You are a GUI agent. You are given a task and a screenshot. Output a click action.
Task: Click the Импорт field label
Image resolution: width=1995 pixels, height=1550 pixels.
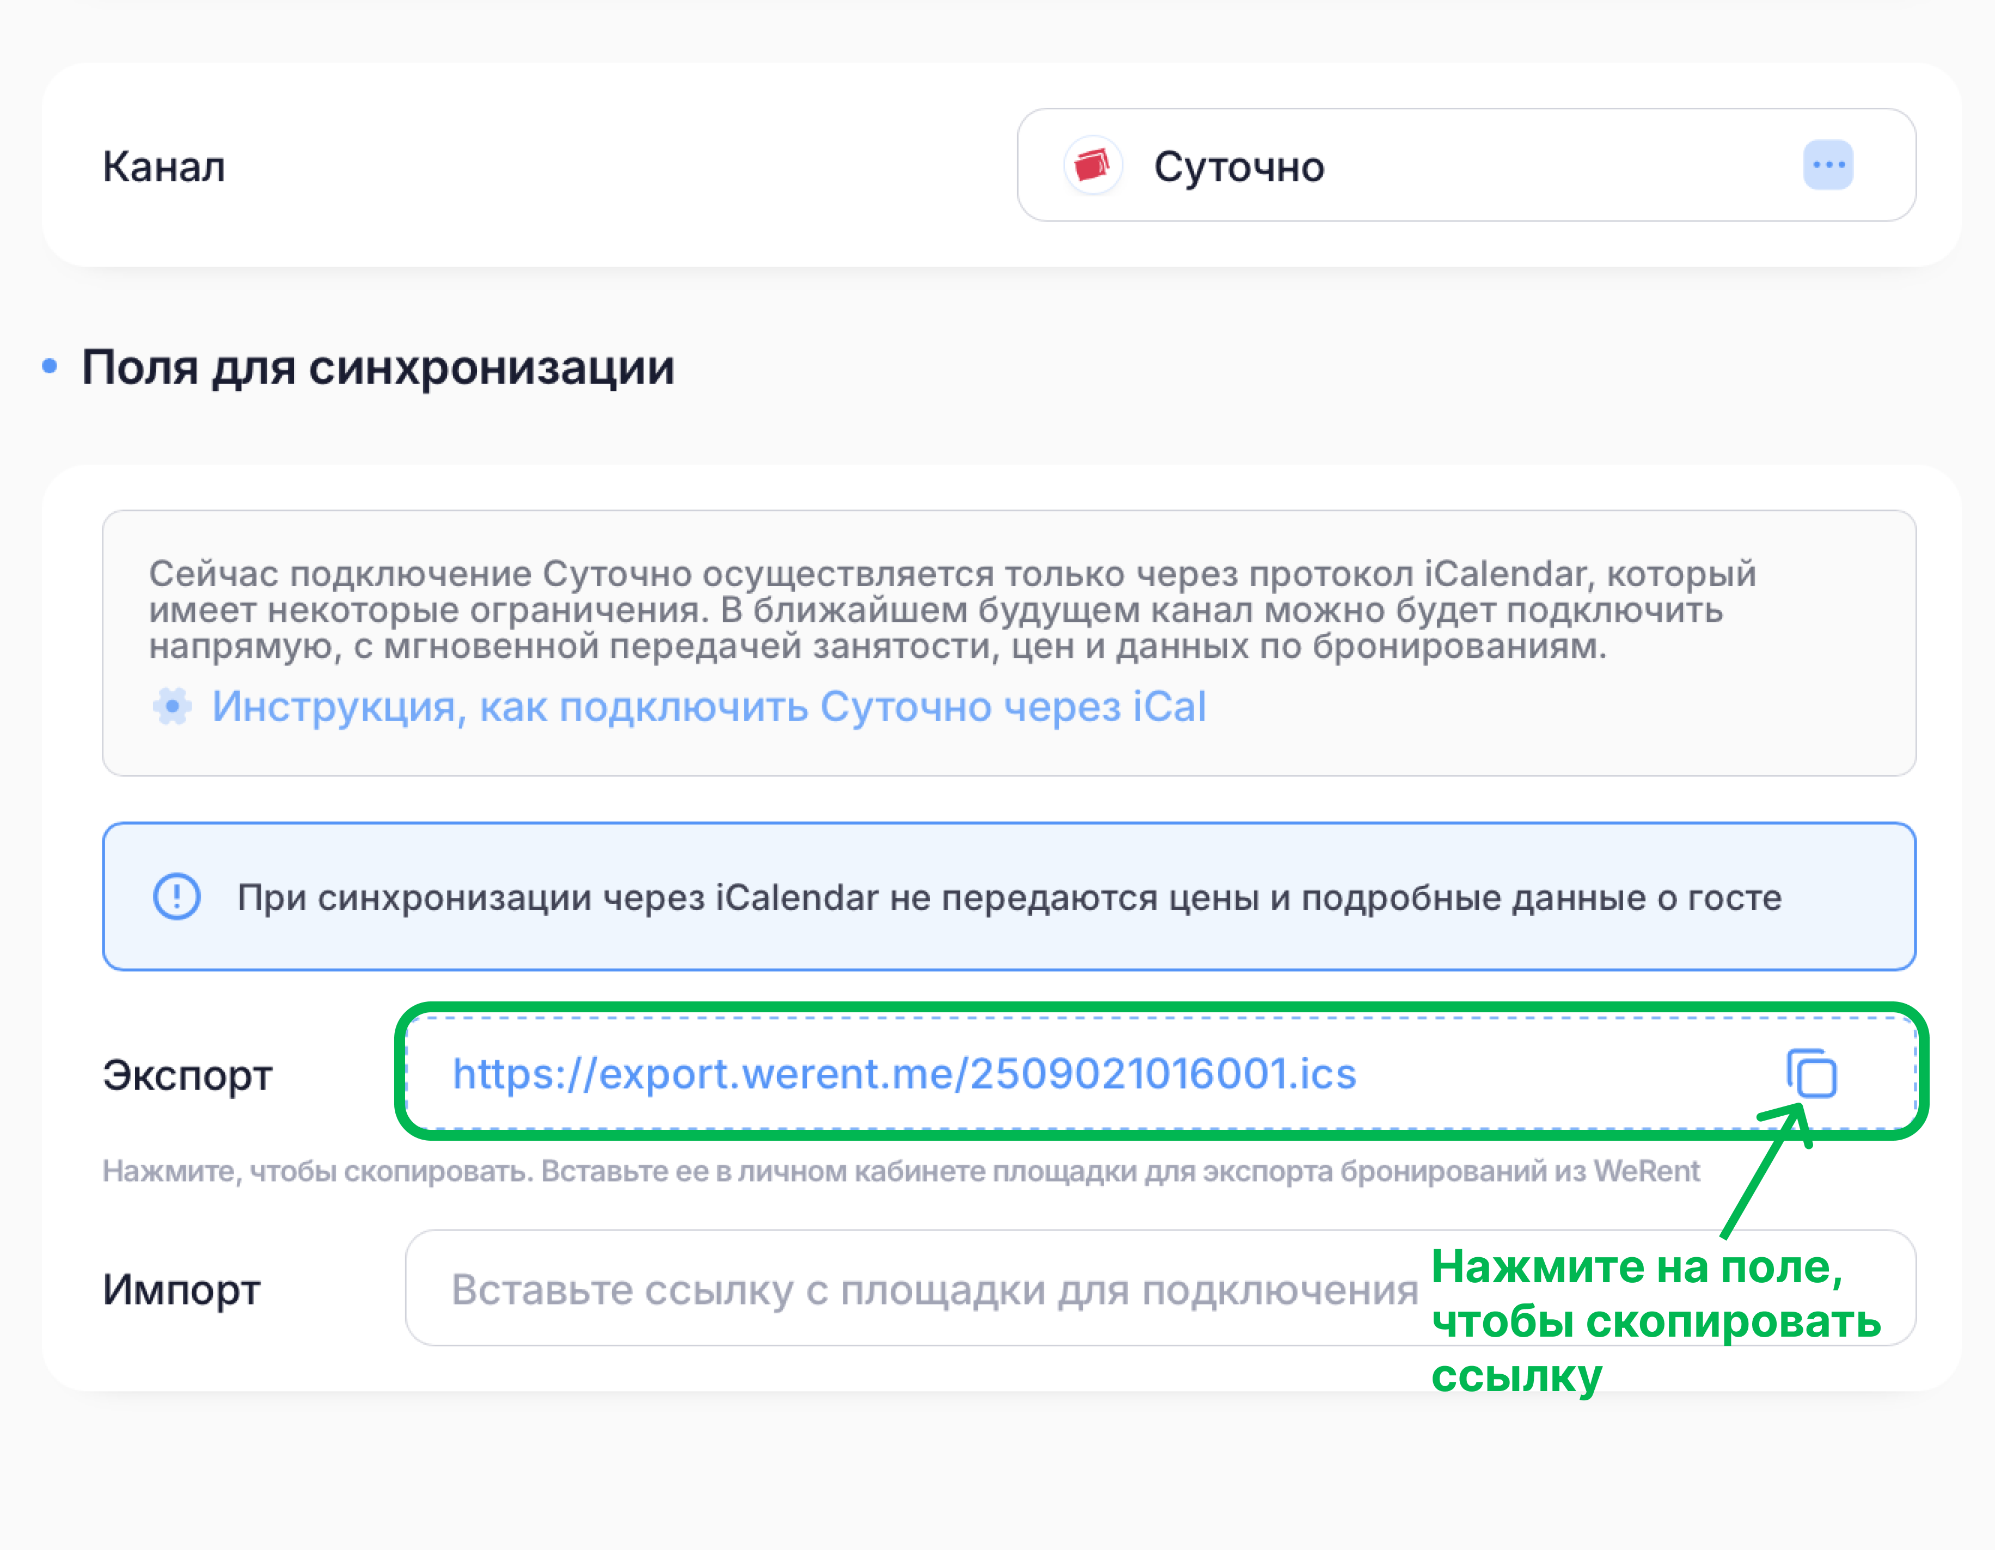click(181, 1290)
